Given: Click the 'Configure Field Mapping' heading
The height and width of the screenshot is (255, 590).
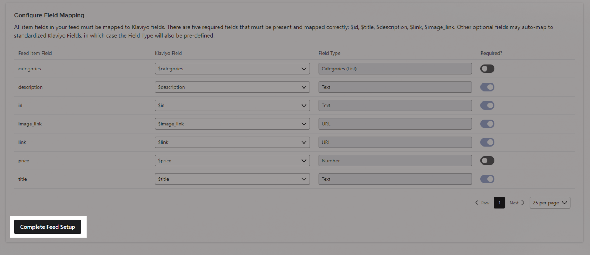Looking at the screenshot, I should [49, 15].
